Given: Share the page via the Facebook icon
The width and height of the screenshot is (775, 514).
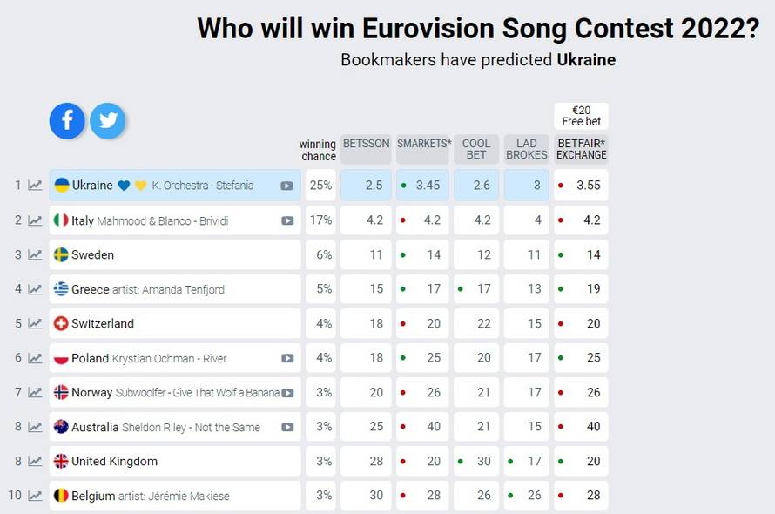Looking at the screenshot, I should [67, 121].
